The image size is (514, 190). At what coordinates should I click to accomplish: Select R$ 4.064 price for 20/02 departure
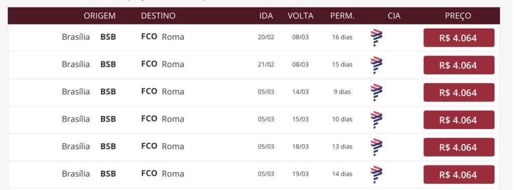click(x=459, y=38)
